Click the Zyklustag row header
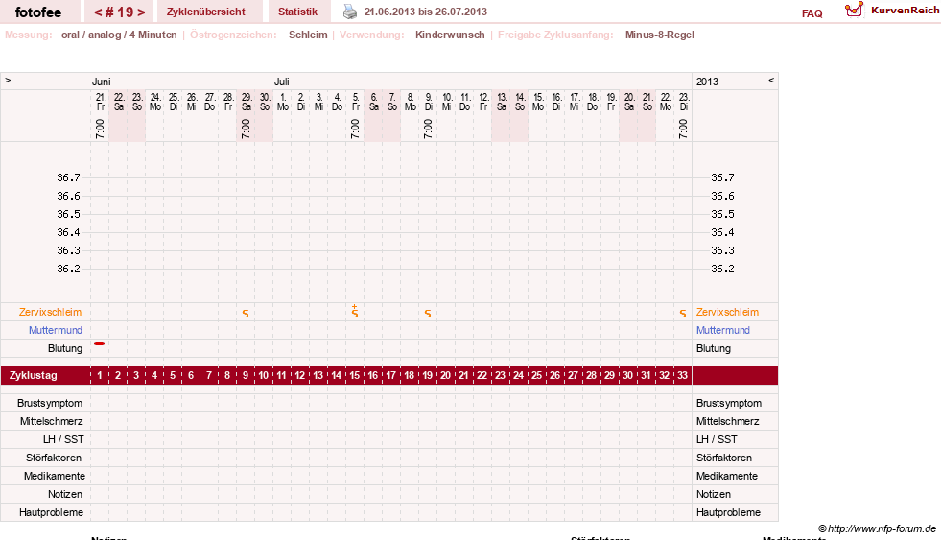Image resolution: width=941 pixels, height=540 pixels. click(34, 376)
